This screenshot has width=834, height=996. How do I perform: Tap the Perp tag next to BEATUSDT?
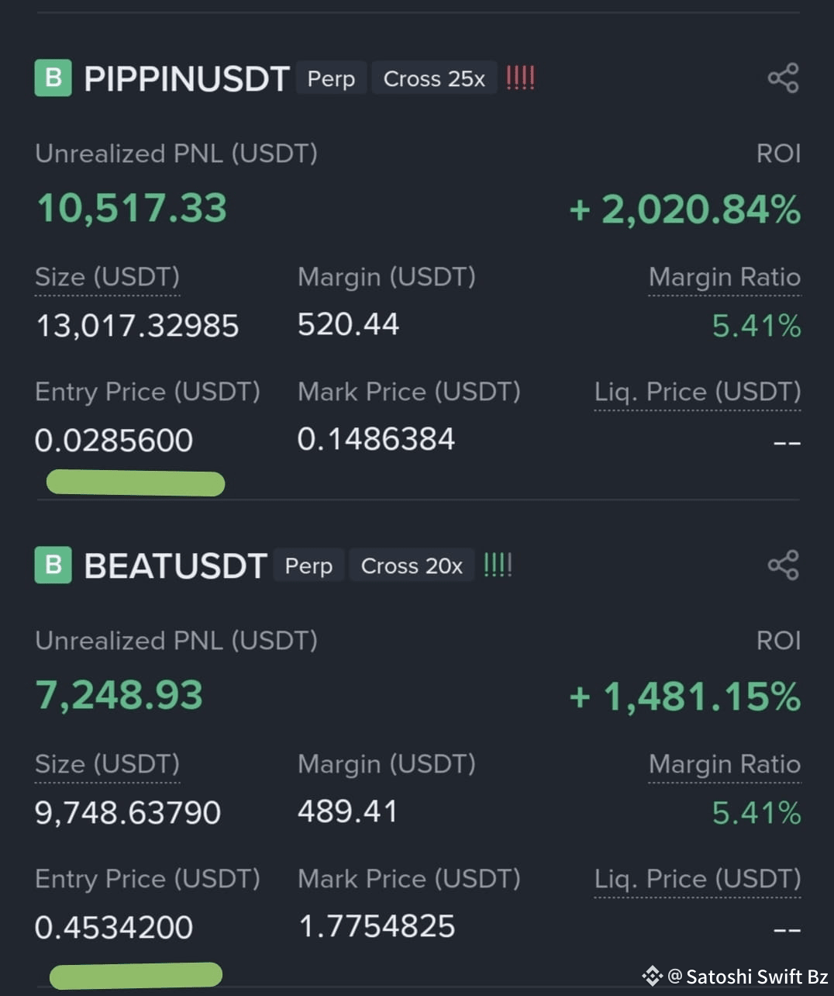coord(308,565)
